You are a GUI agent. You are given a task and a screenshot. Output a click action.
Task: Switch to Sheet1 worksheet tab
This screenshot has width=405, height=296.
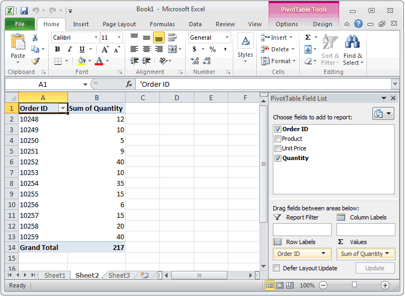coord(55,275)
